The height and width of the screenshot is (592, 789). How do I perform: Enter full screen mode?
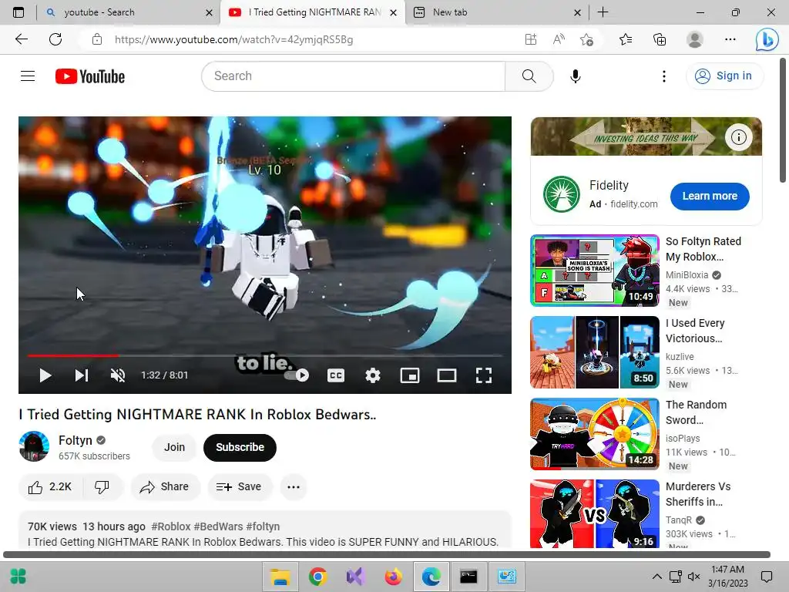point(484,375)
